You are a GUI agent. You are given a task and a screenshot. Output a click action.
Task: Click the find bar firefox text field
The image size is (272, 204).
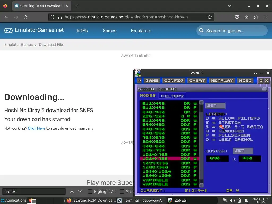[x=34, y=192]
